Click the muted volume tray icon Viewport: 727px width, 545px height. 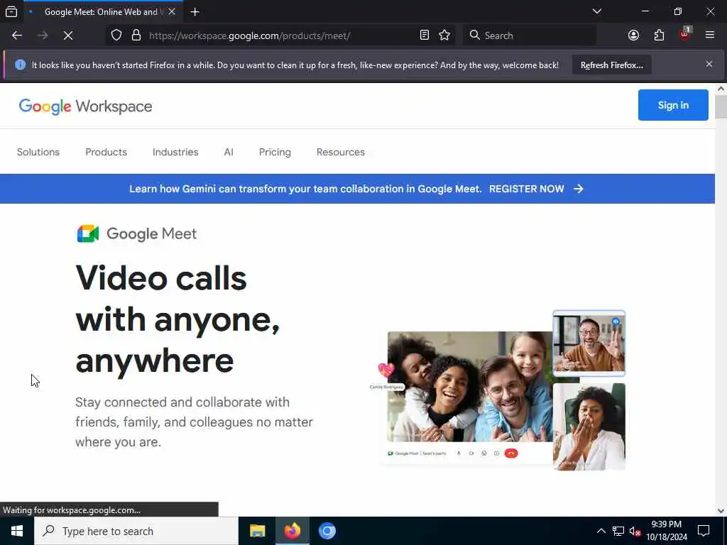pyautogui.click(x=635, y=531)
